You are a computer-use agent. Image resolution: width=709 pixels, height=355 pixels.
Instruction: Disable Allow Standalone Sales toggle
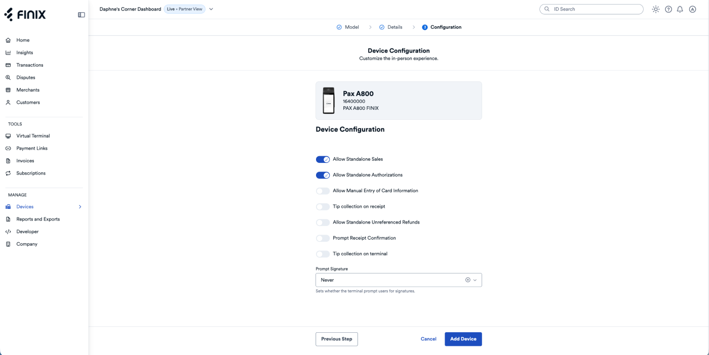[323, 159]
